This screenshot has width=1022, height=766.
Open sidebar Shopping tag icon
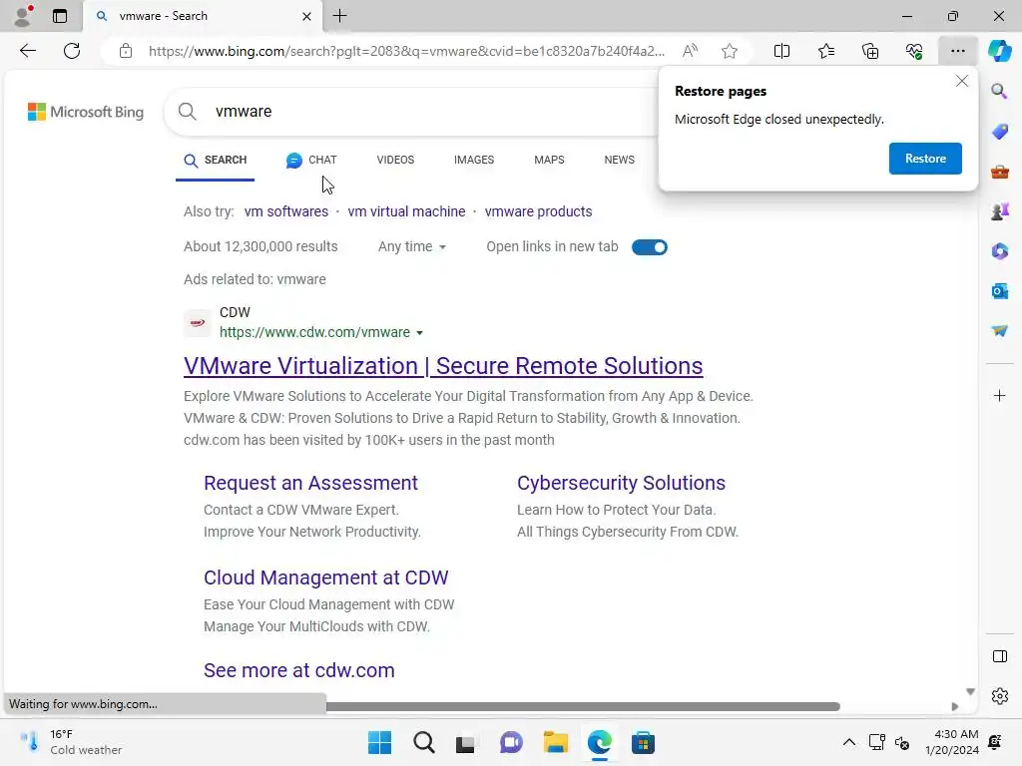pos(999,131)
